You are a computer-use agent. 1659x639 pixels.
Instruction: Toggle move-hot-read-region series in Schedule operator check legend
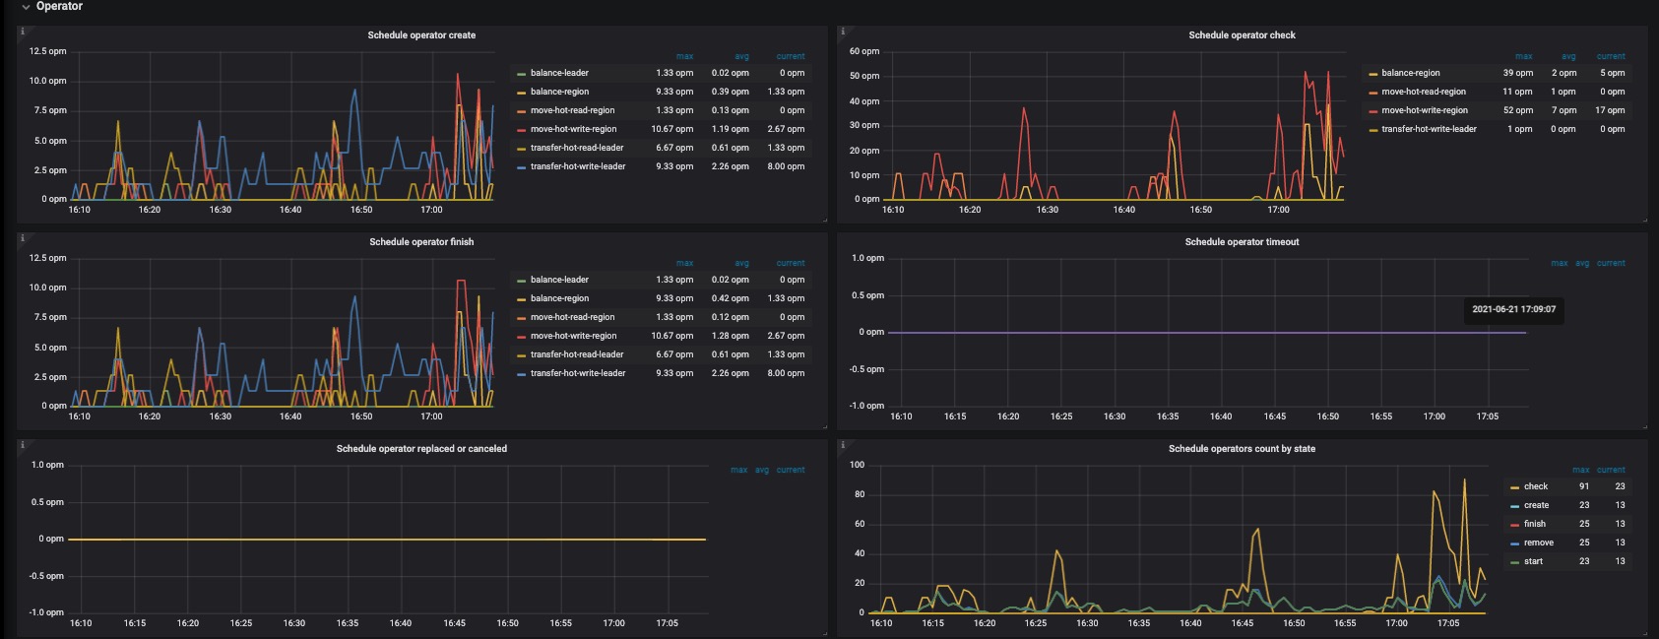1423,92
